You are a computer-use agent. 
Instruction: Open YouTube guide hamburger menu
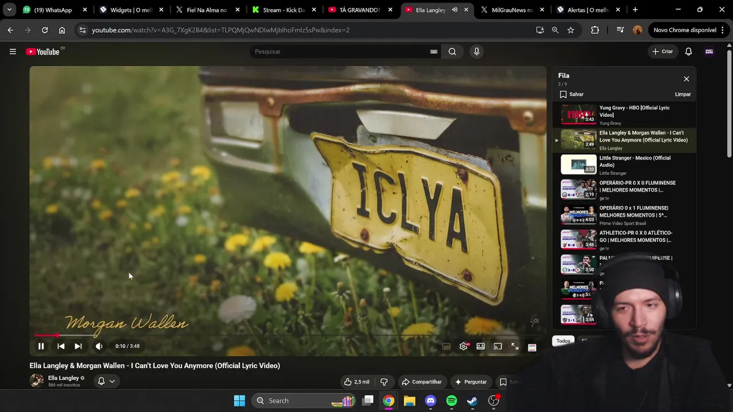pyautogui.click(x=13, y=51)
